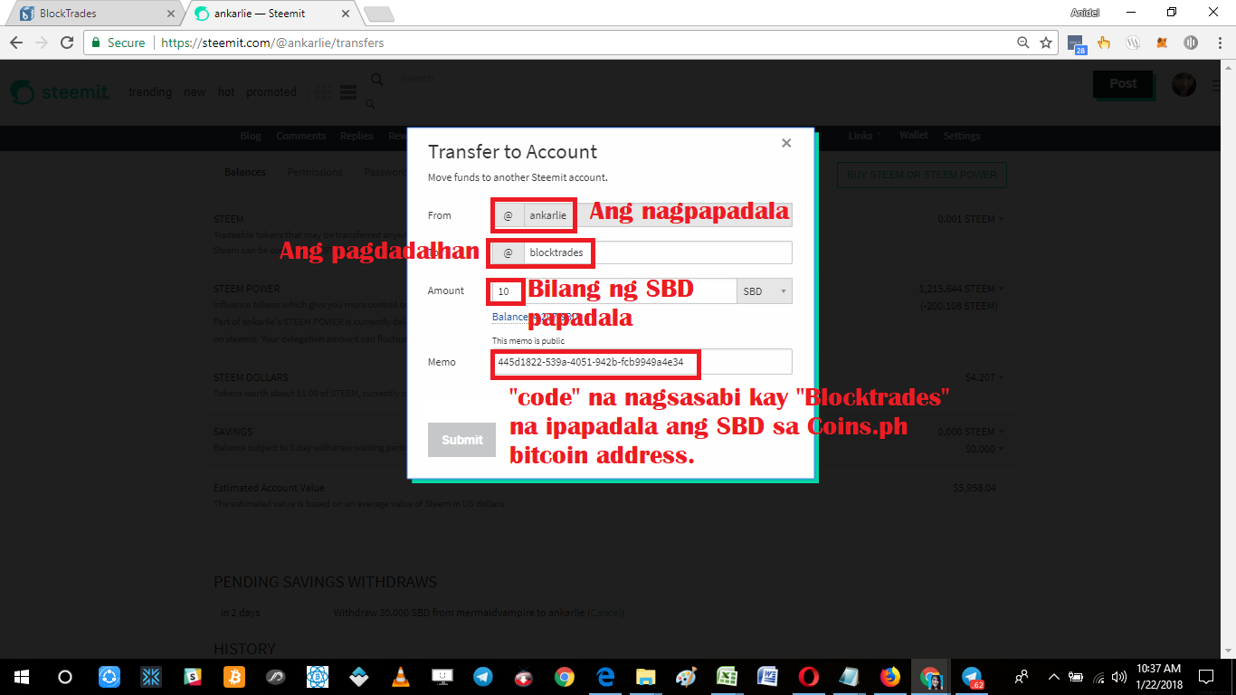The height and width of the screenshot is (695, 1236).
Task: Open the Windows Start menu
Action: tap(21, 676)
